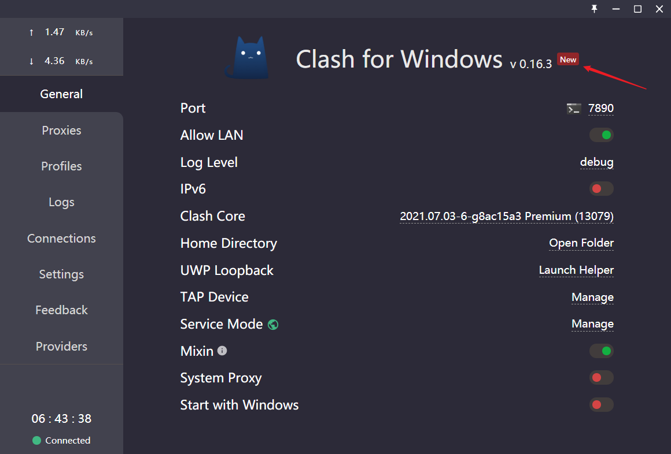The height and width of the screenshot is (454, 671).
Task: Disable the Allow LAN toggle
Action: click(601, 135)
